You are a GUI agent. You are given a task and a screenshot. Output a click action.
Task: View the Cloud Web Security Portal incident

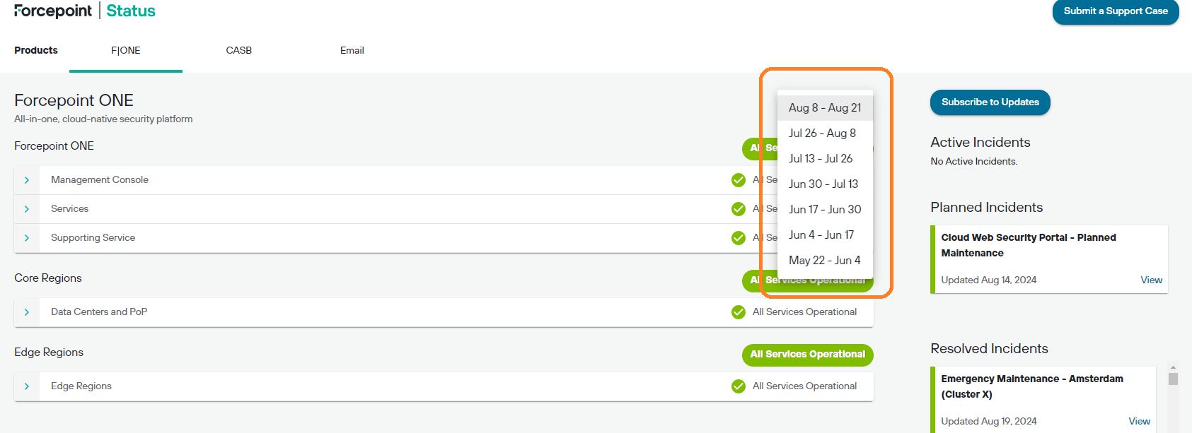pos(1151,280)
